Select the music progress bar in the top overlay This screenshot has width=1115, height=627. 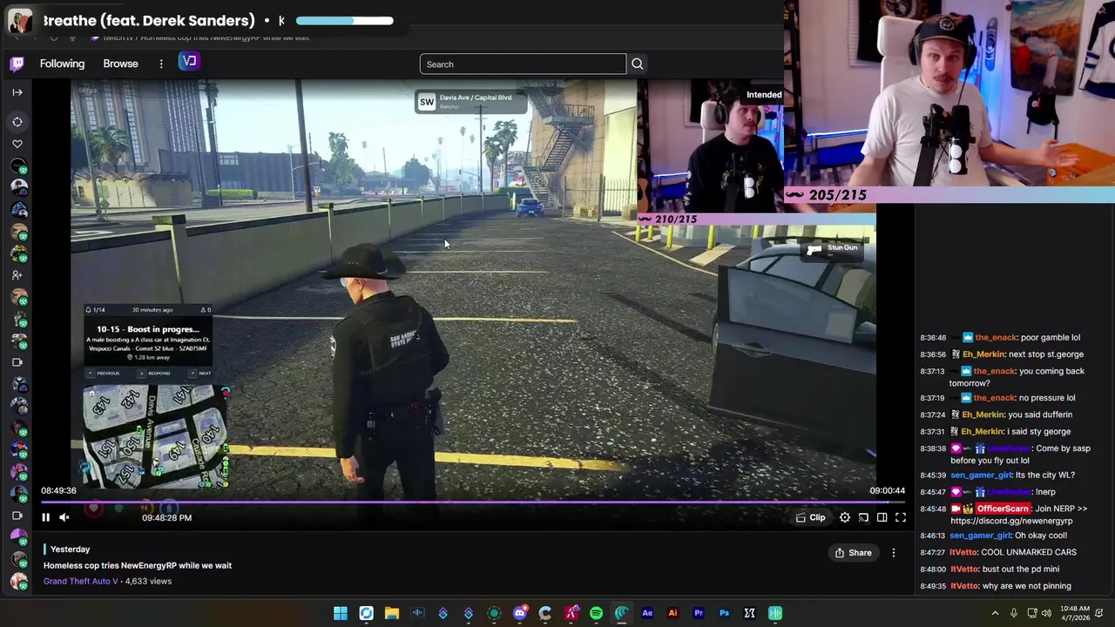tap(345, 21)
